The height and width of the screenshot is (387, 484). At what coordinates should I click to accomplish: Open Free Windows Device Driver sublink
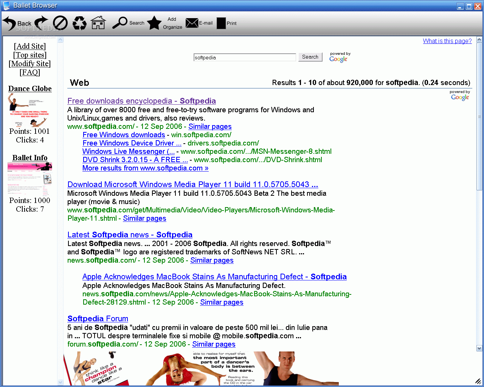pos(132,143)
